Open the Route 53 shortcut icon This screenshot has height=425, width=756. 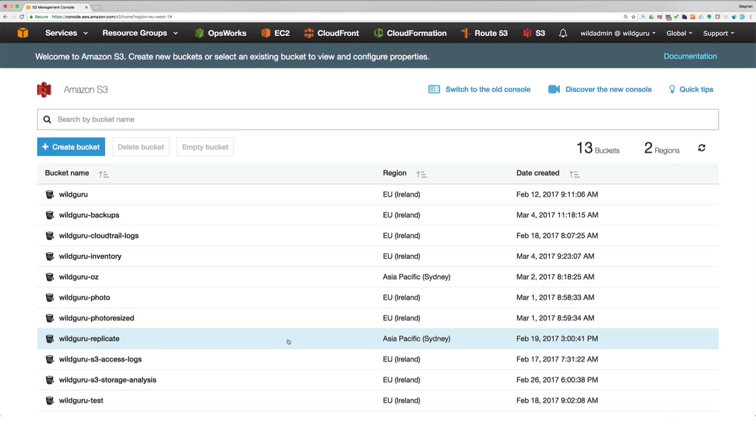click(x=466, y=33)
